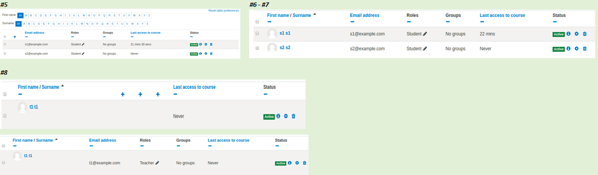598x175 pixels.
Task: Click the '22 mins' last access cell
Action: tap(488, 34)
